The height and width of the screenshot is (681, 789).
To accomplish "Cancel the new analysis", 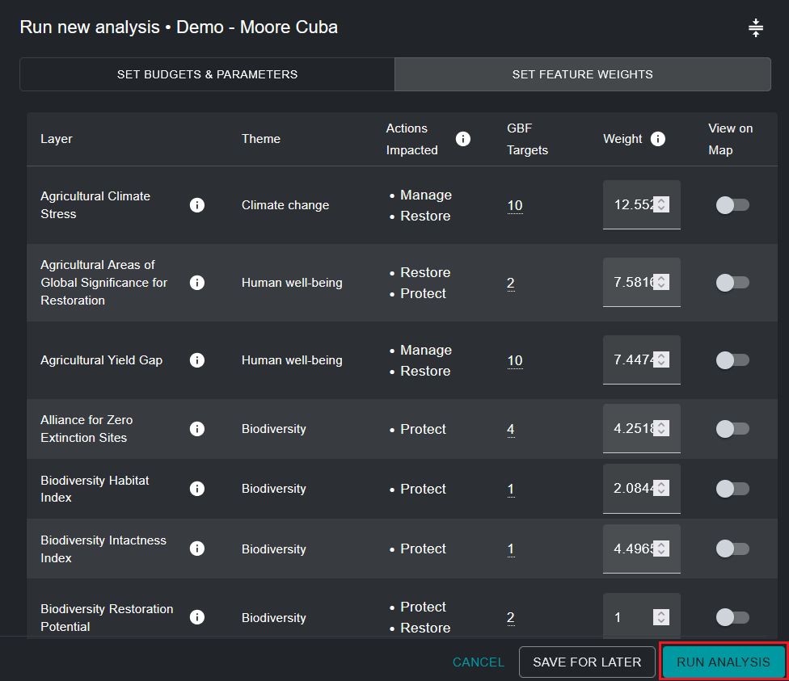I will tap(478, 662).
